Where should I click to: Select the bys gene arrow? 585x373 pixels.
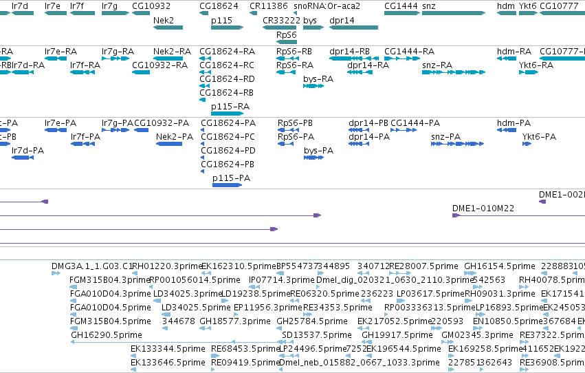pyautogui.click(x=313, y=28)
